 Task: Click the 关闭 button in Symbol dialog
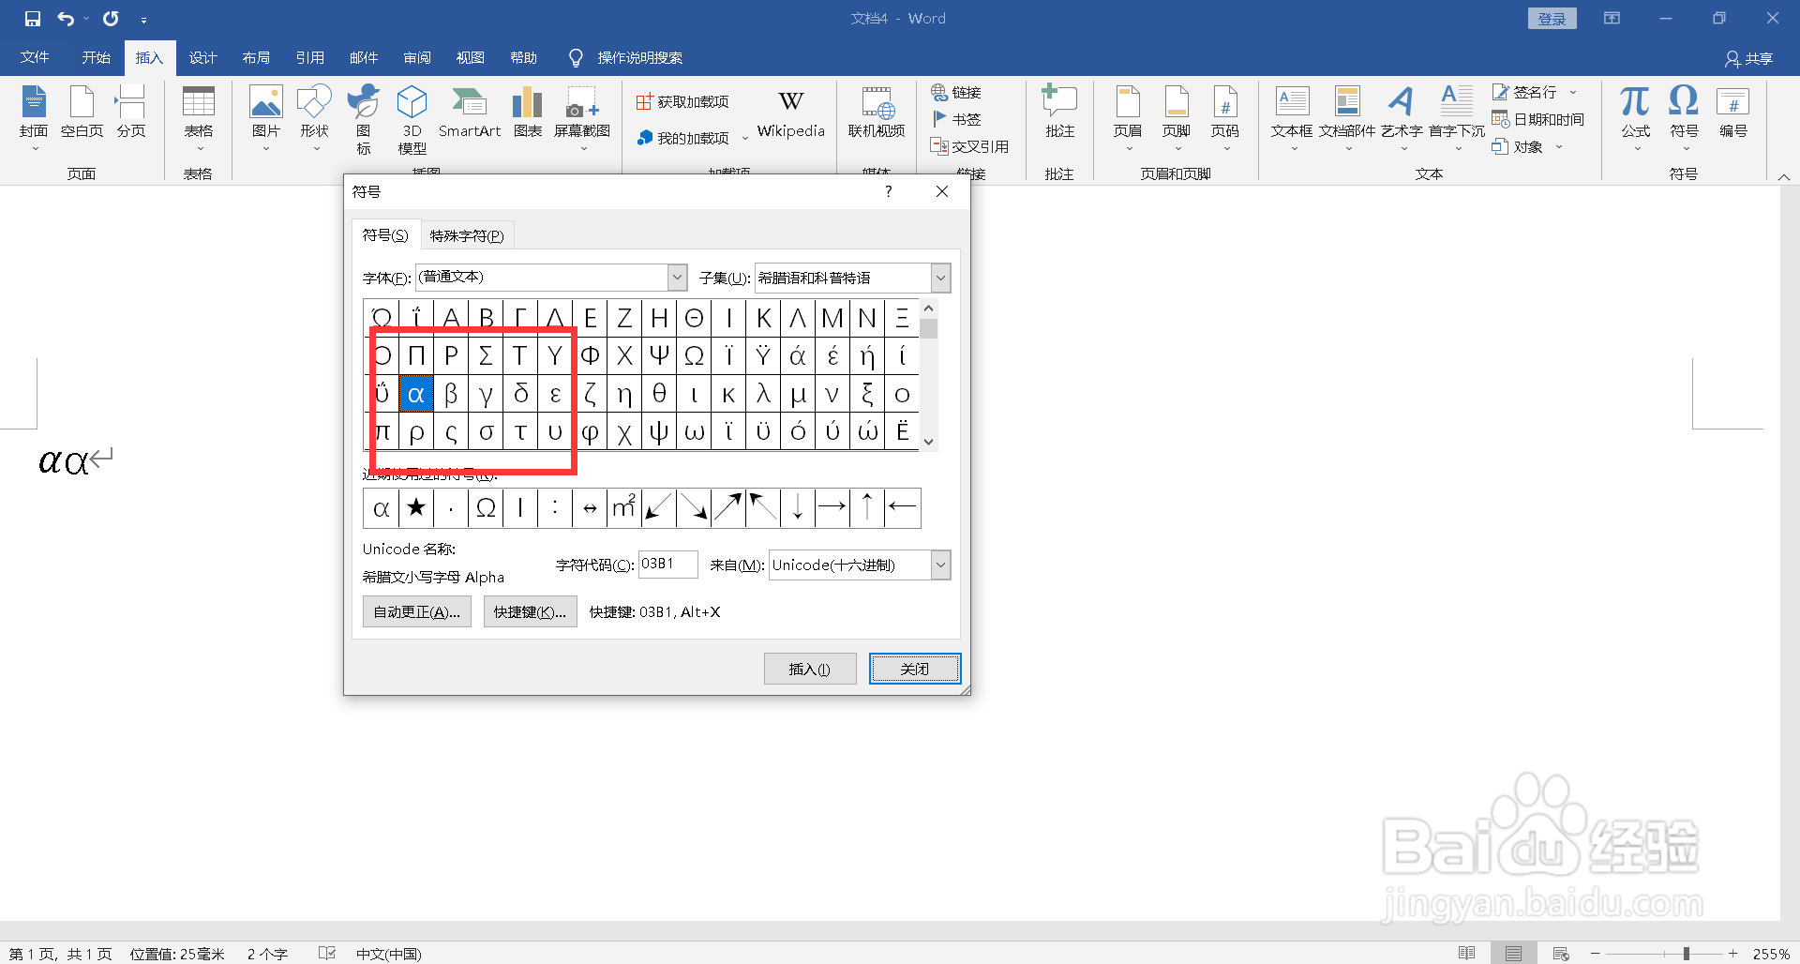point(915,669)
